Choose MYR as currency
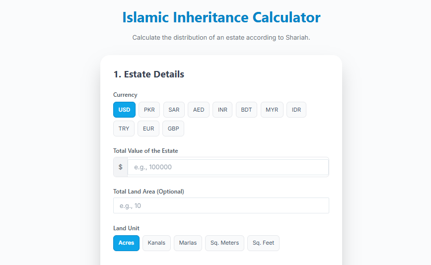 272,110
